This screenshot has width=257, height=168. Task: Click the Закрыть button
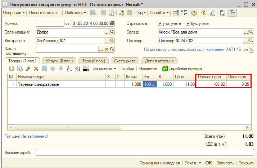pos(247,163)
